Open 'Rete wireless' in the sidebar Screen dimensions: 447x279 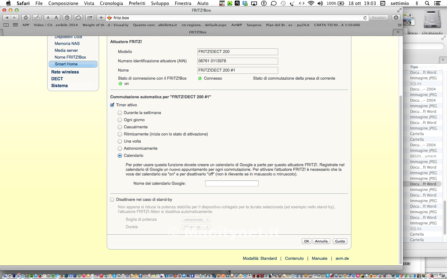click(x=65, y=72)
